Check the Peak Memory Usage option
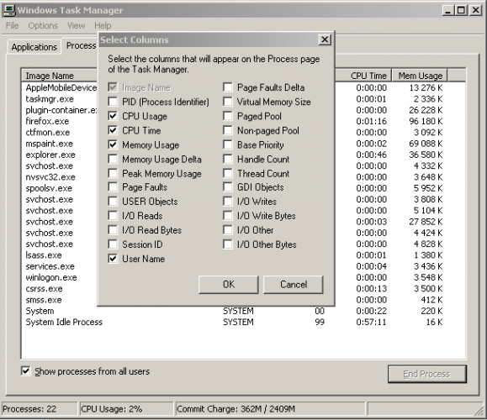Viewport: 487px width, 420px height. coord(113,173)
